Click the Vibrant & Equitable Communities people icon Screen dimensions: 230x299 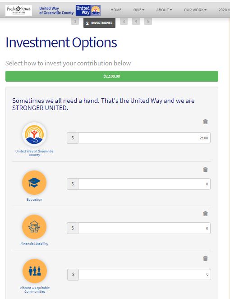click(x=35, y=271)
